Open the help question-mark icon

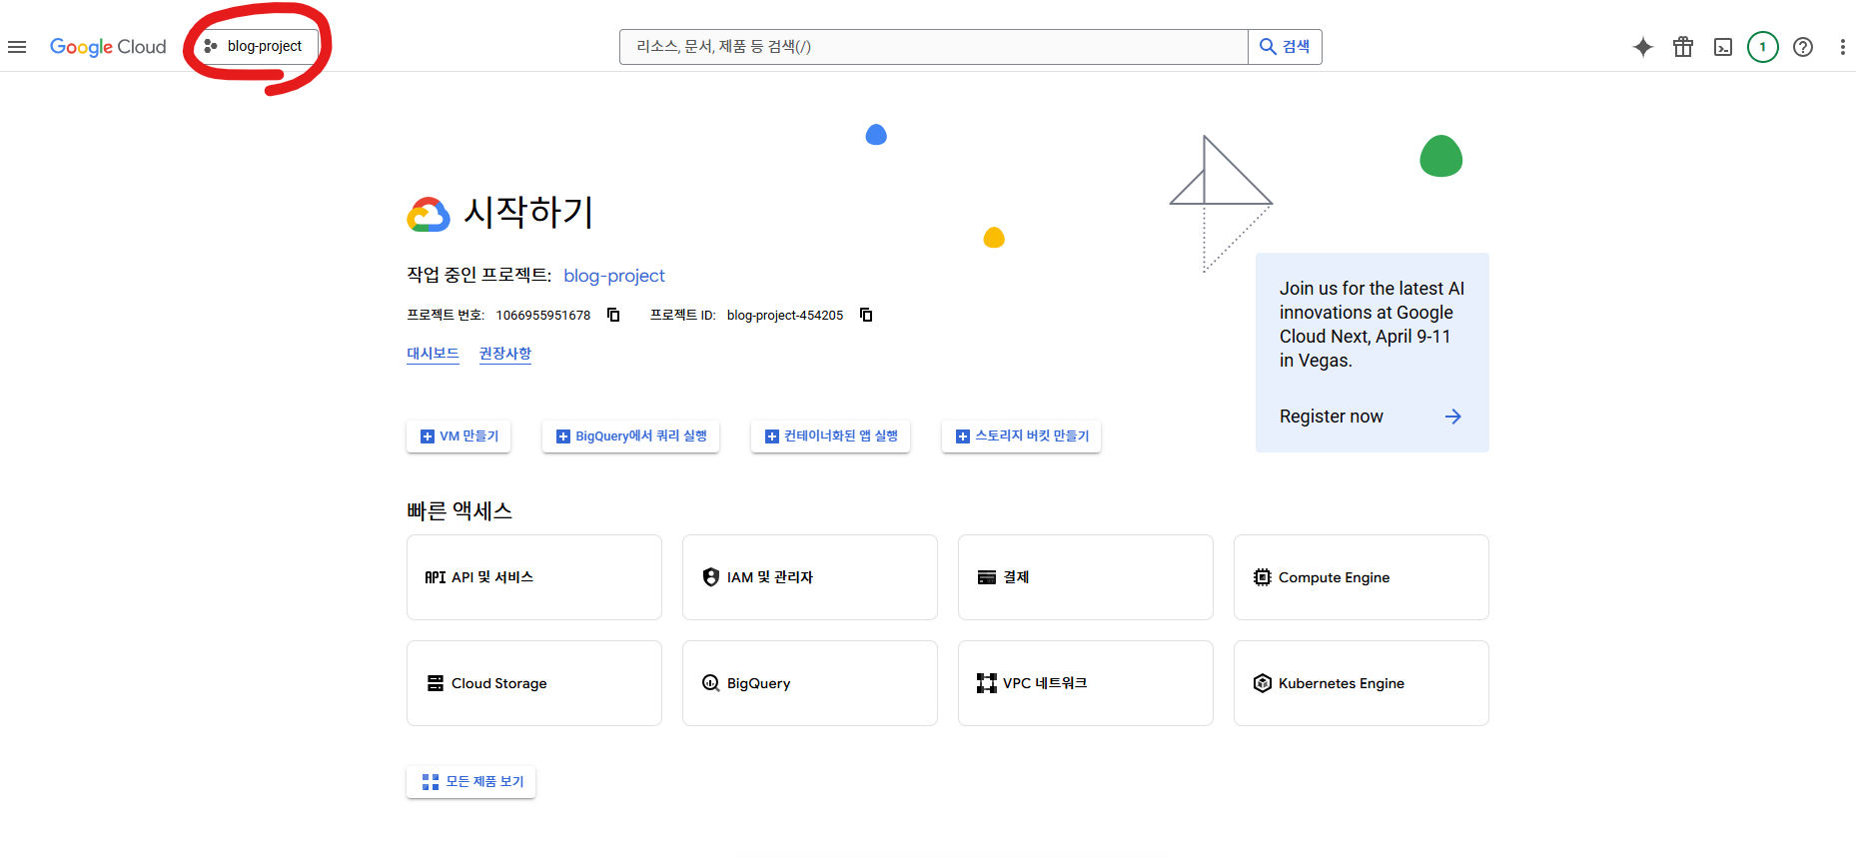point(1803,47)
